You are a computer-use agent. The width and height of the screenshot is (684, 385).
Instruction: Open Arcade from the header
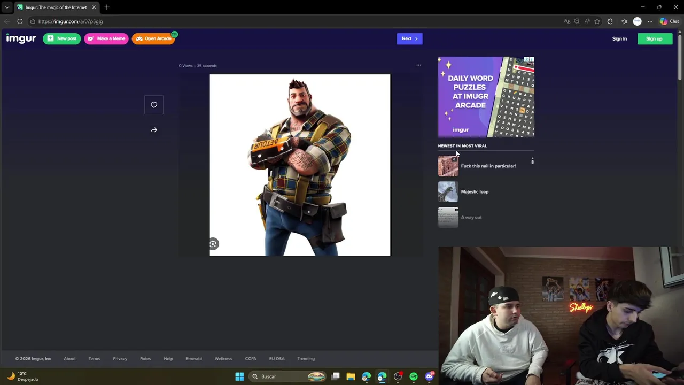[x=153, y=38]
